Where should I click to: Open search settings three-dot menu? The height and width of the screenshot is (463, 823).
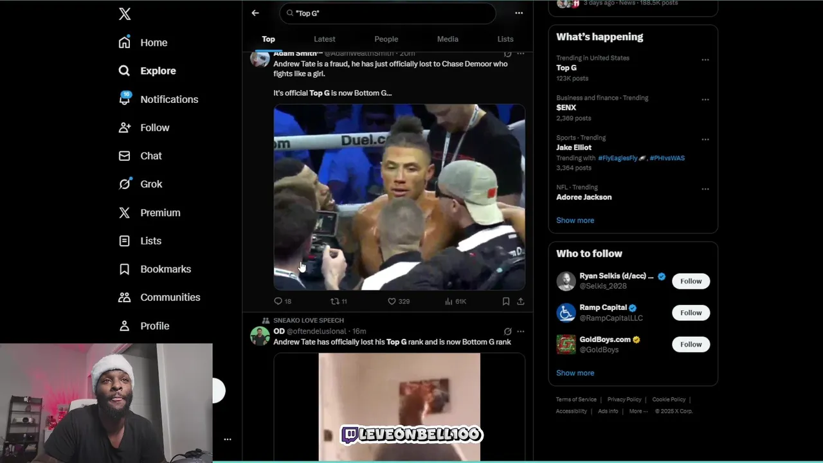[519, 13]
